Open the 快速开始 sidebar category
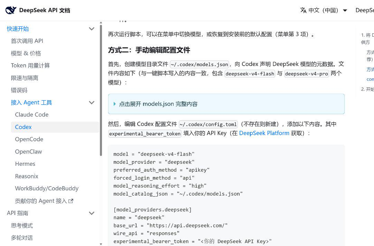This screenshot has height=246, width=374. [18, 29]
